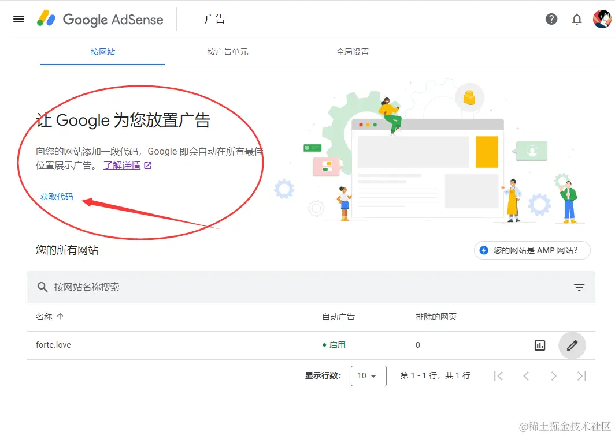Open the 了解详情 link
Image resolution: width=615 pixels, height=436 pixels.
point(121,166)
